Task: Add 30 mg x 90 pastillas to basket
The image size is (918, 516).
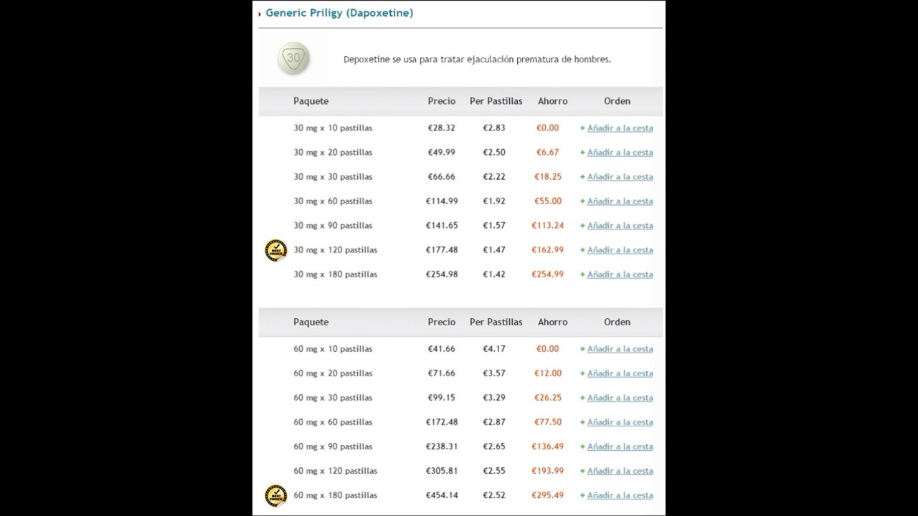Action: click(x=620, y=226)
